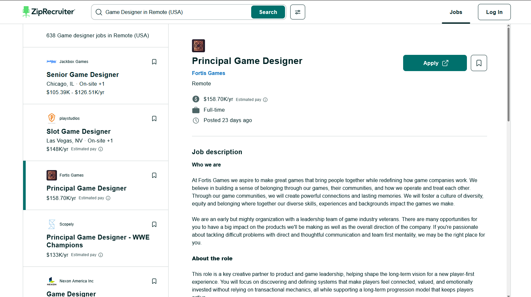Click the '$133K/yr' salary text
The width and height of the screenshot is (531, 297).
pyautogui.click(x=57, y=255)
